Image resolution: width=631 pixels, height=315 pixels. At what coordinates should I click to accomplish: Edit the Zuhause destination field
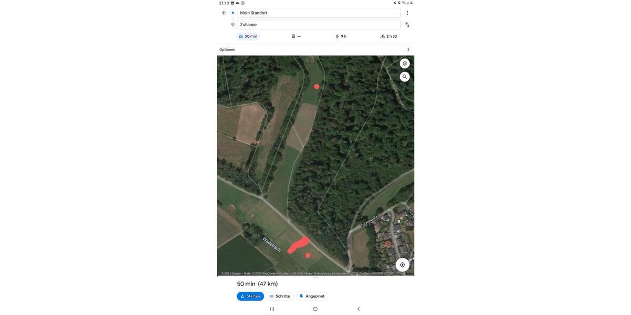tap(319, 25)
